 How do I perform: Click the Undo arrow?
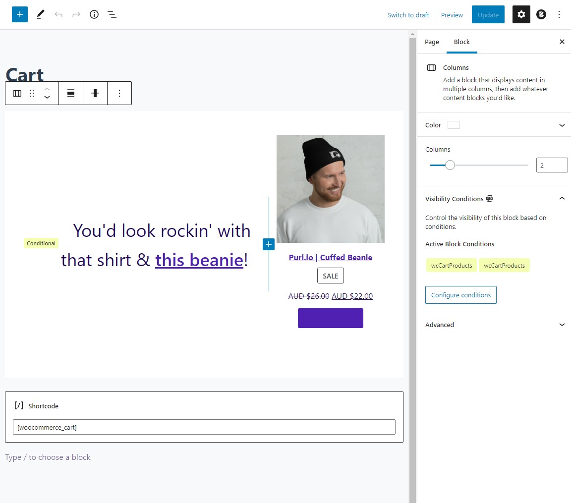[x=58, y=14]
